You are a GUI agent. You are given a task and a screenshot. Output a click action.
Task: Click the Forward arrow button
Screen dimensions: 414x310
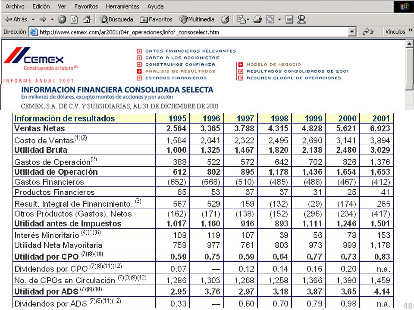(43, 19)
